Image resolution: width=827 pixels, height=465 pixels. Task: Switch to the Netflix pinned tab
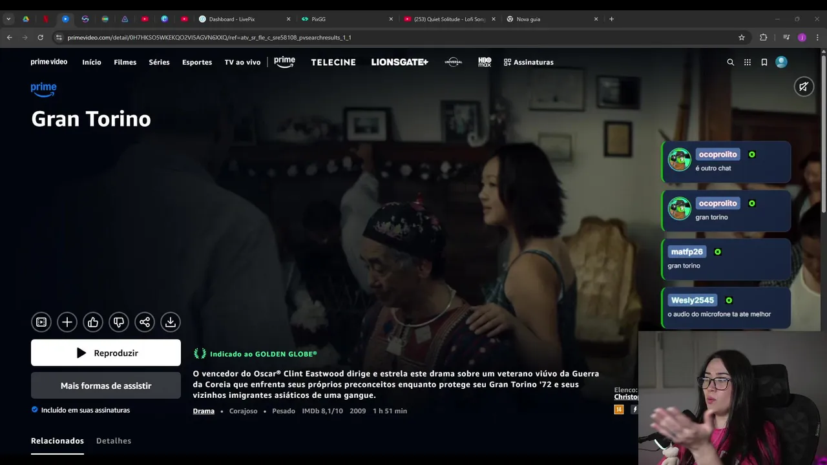(46, 19)
